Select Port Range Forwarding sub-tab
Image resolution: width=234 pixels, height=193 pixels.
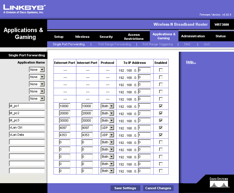click(x=115, y=44)
